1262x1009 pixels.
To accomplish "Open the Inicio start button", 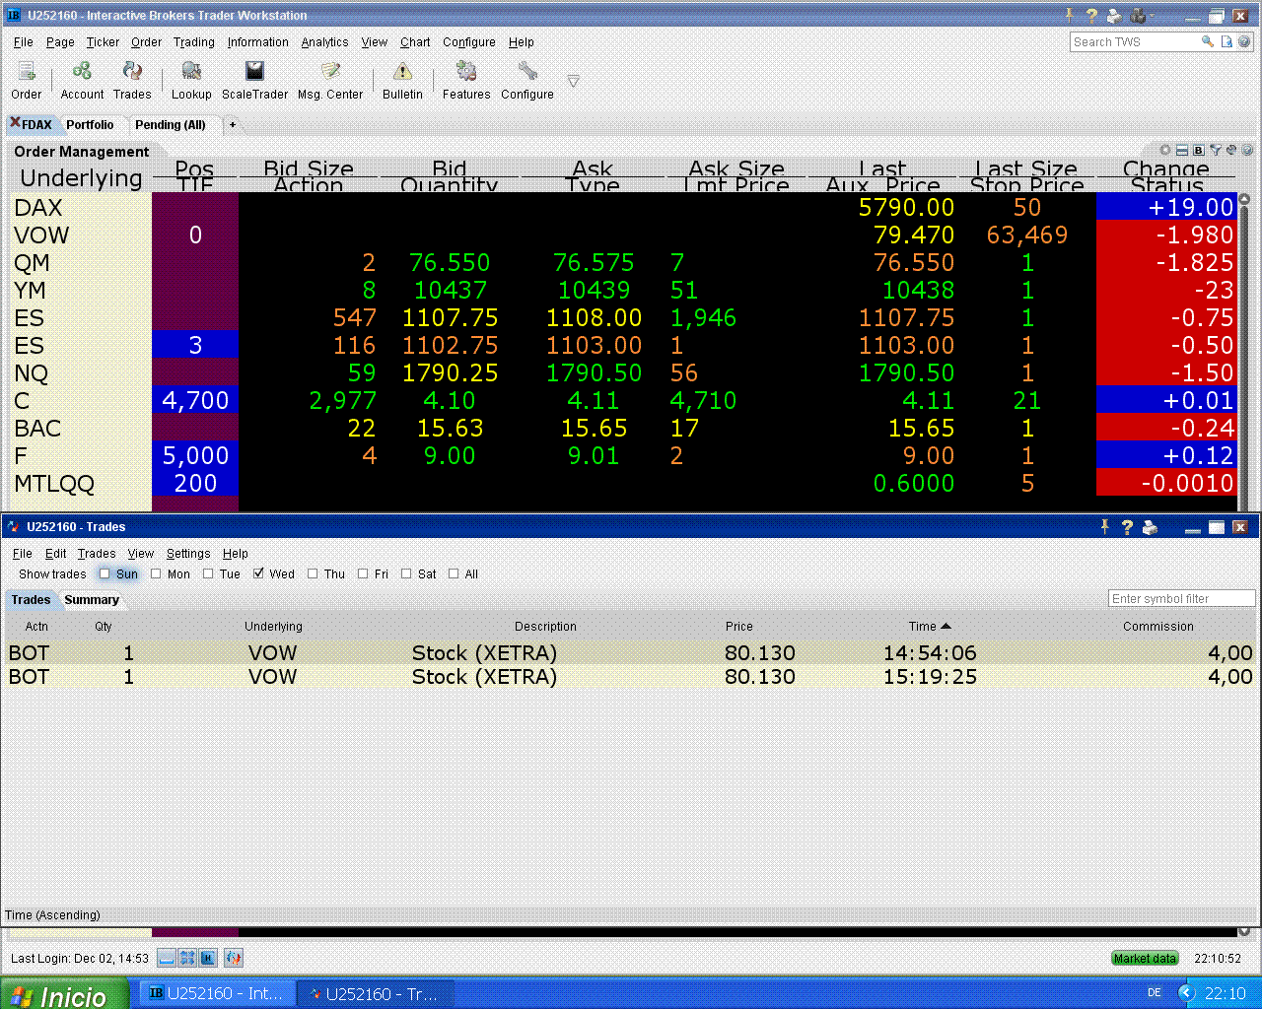I will [x=64, y=994].
